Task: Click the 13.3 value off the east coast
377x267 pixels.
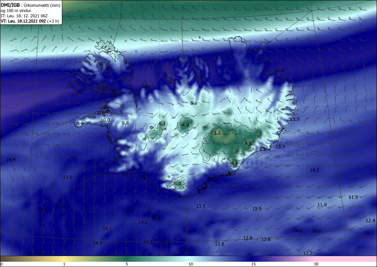Action: click(x=294, y=119)
